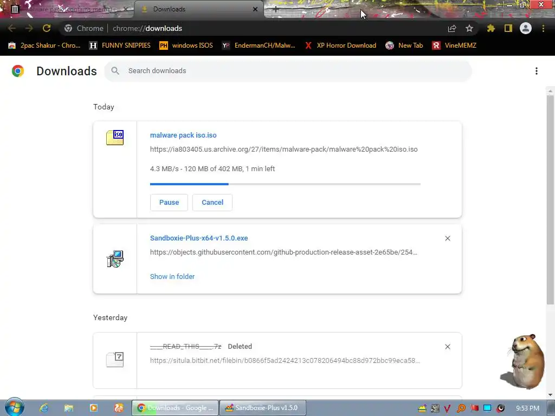This screenshot has width=555, height=416.
Task: Click the download status text '120 MB of 402 MB'
Action: point(214,169)
